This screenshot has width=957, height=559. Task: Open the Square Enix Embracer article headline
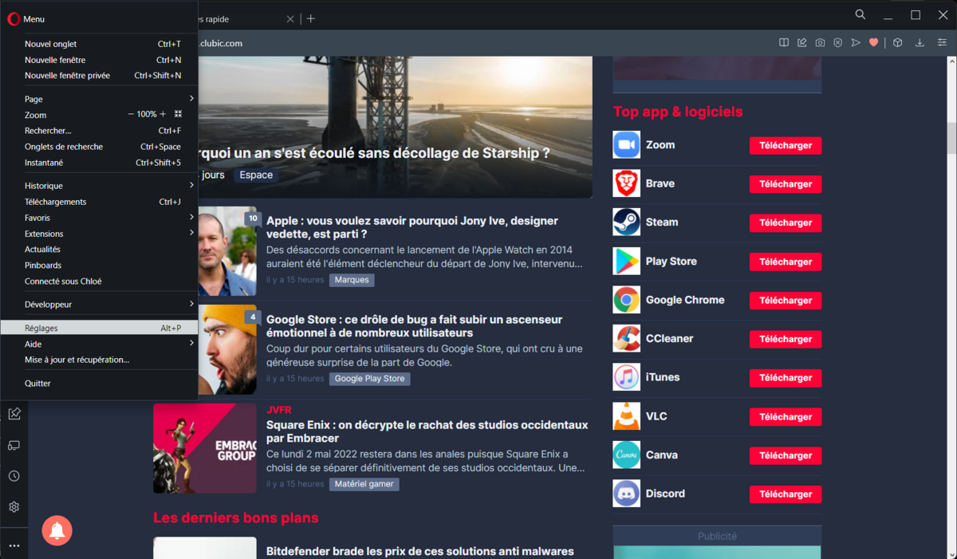pyautogui.click(x=427, y=431)
